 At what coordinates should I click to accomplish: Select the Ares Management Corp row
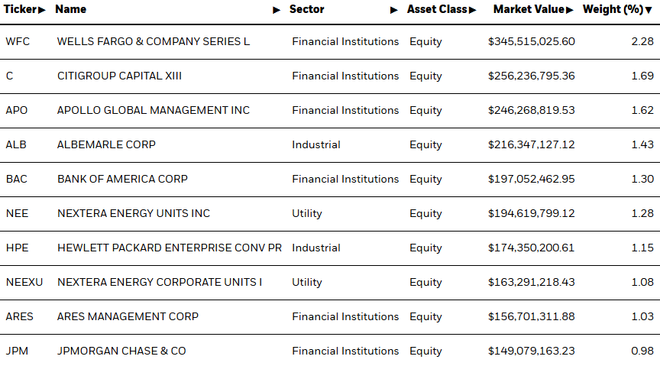(330, 317)
